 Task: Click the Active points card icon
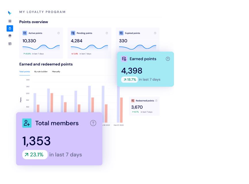[25, 33]
